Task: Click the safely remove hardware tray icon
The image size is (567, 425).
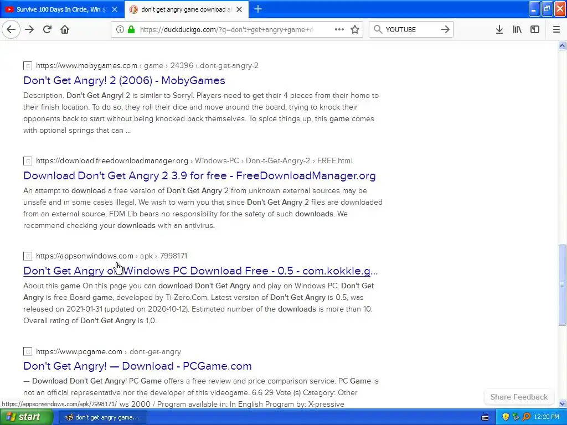Action: (x=516, y=417)
